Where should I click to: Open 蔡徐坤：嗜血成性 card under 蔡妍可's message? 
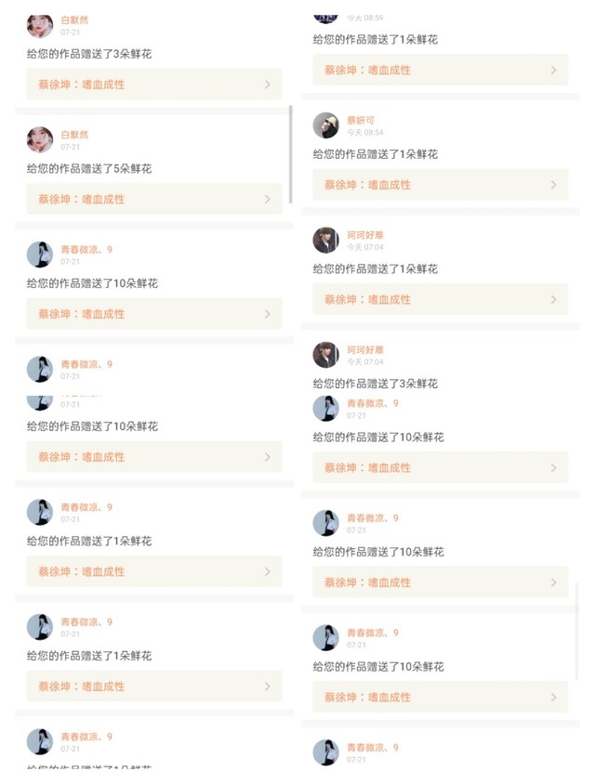(x=441, y=185)
